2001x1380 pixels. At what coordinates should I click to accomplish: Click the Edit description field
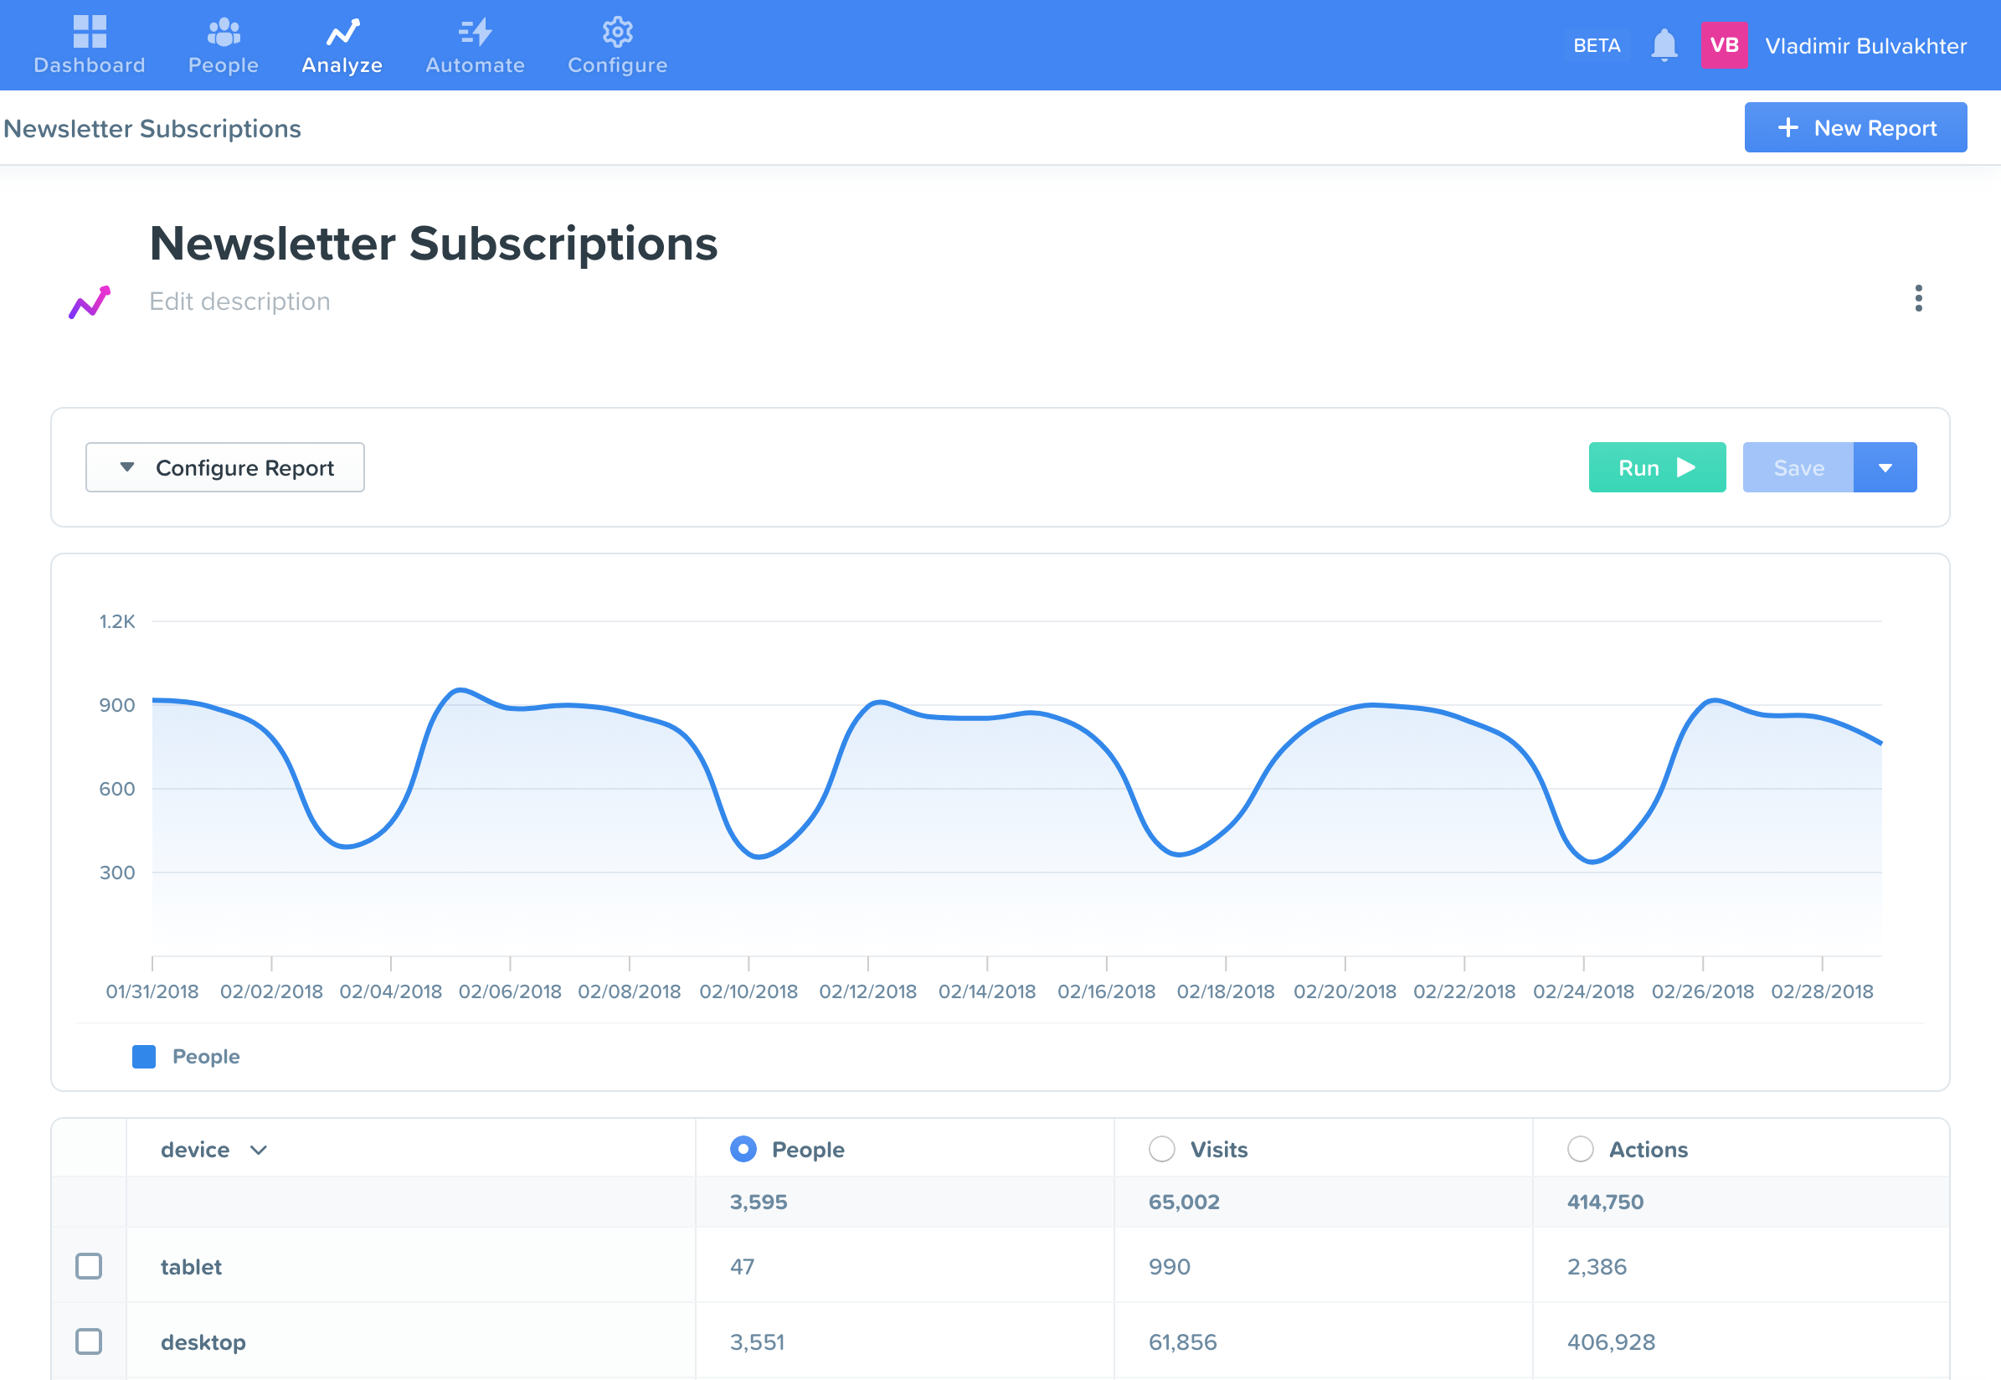(240, 301)
